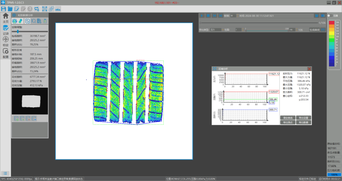Screen dimensions: 342x181
Task: Click the overlapping-squares toolbar icon
Action: (x=51, y=9)
